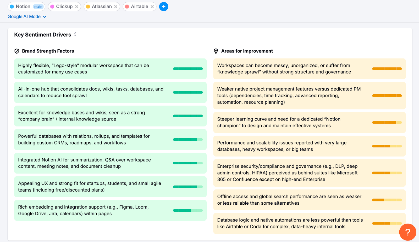Click the sentiment bar on the Highly flexible card
The width and height of the screenshot is (419, 242).
(188, 69)
